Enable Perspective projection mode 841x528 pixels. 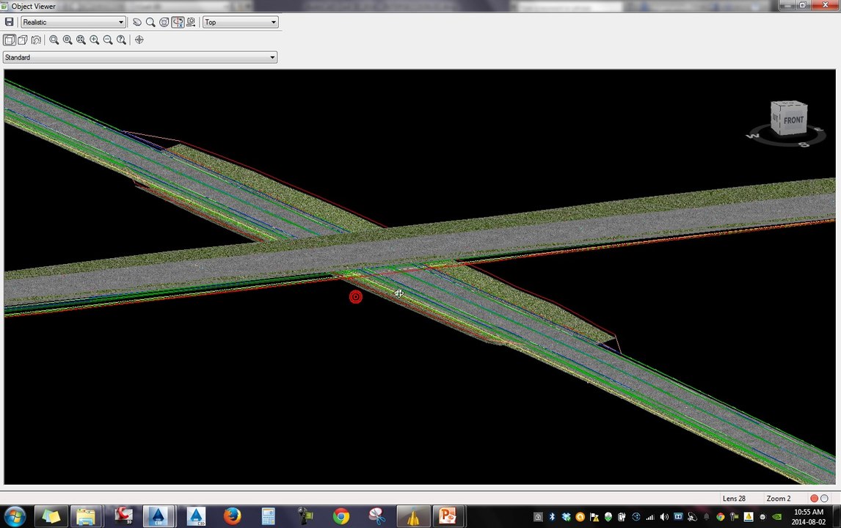point(23,40)
